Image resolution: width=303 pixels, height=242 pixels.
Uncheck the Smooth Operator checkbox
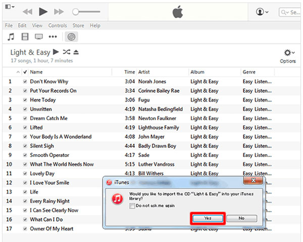point(25,155)
